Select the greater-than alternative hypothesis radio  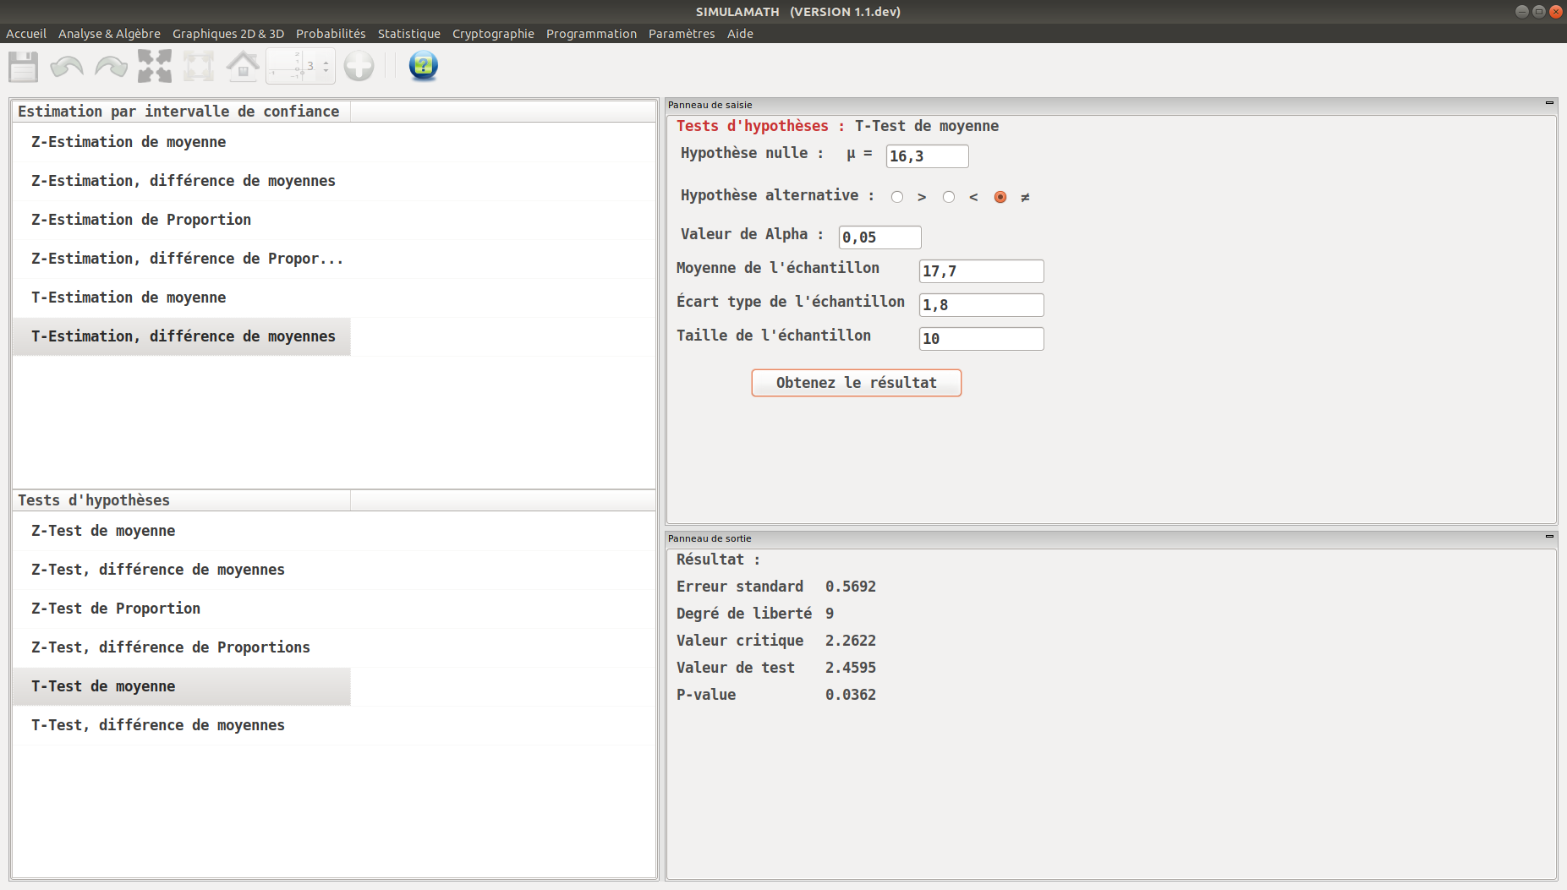[x=897, y=197]
